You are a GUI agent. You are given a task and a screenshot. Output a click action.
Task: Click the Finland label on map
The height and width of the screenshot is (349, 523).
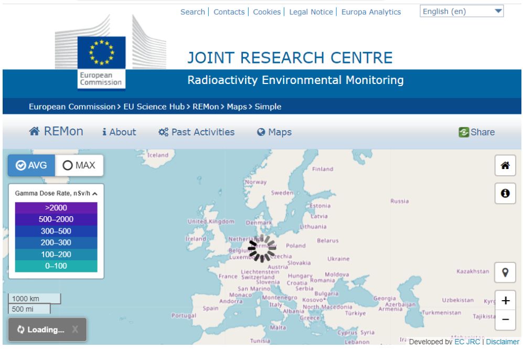pos(323,169)
